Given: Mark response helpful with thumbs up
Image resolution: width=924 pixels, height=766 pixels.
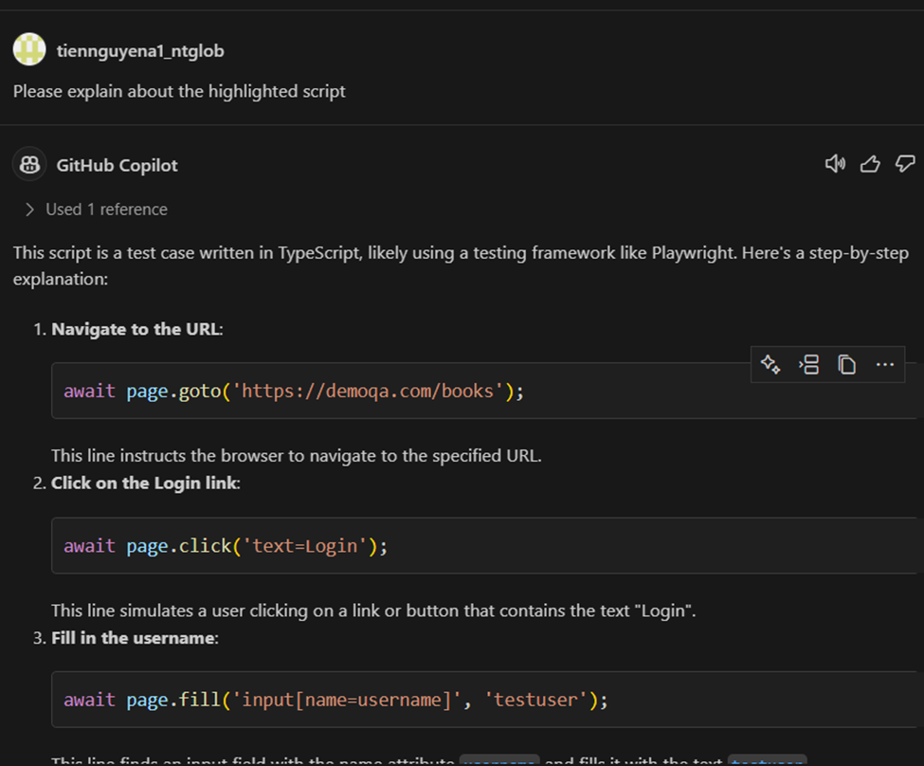Looking at the screenshot, I should pos(870,164).
